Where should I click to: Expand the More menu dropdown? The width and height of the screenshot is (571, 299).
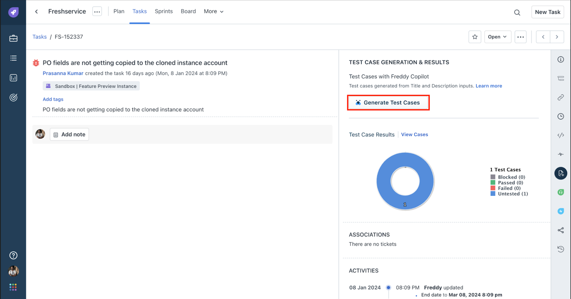click(214, 11)
